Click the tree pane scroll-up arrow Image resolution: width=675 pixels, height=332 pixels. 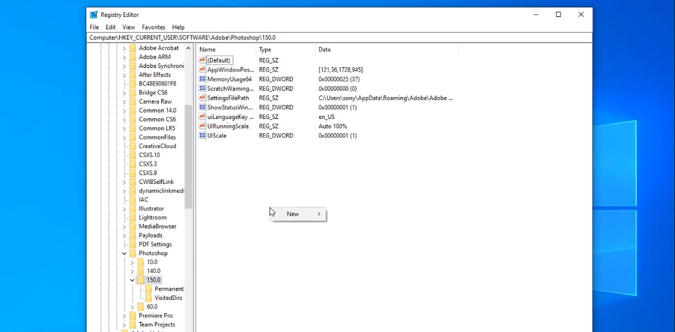click(188, 49)
